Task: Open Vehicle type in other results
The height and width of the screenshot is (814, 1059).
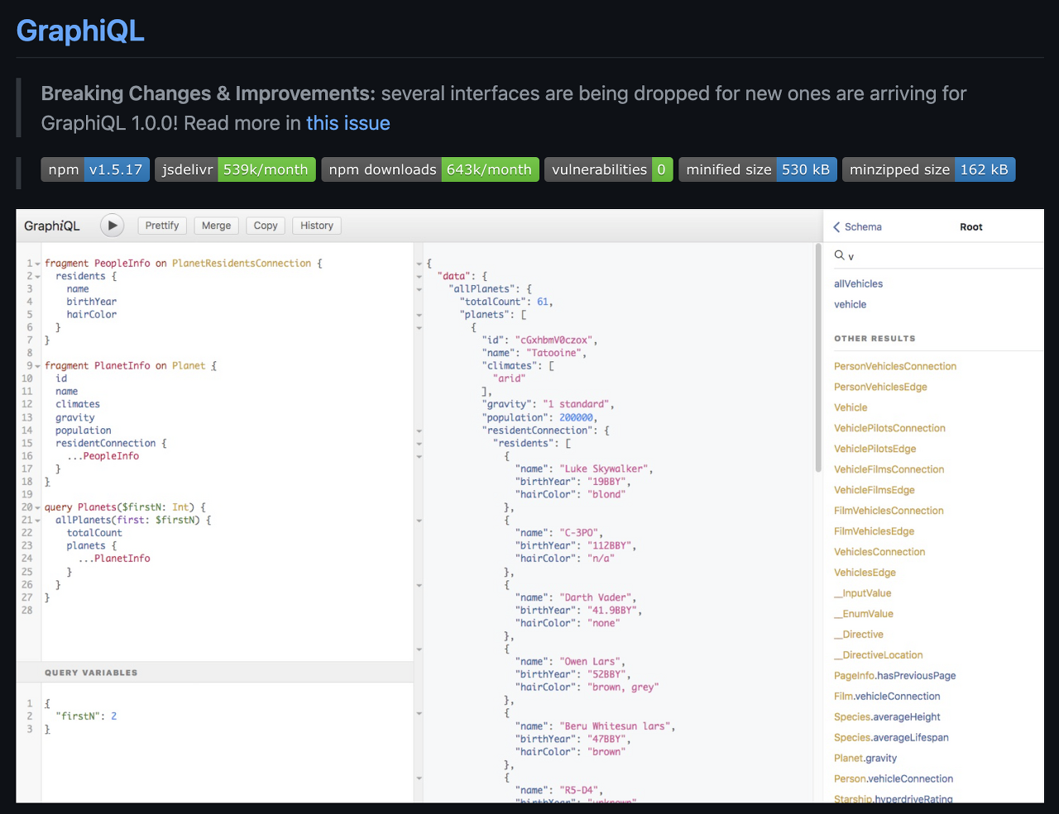Action: (x=851, y=407)
